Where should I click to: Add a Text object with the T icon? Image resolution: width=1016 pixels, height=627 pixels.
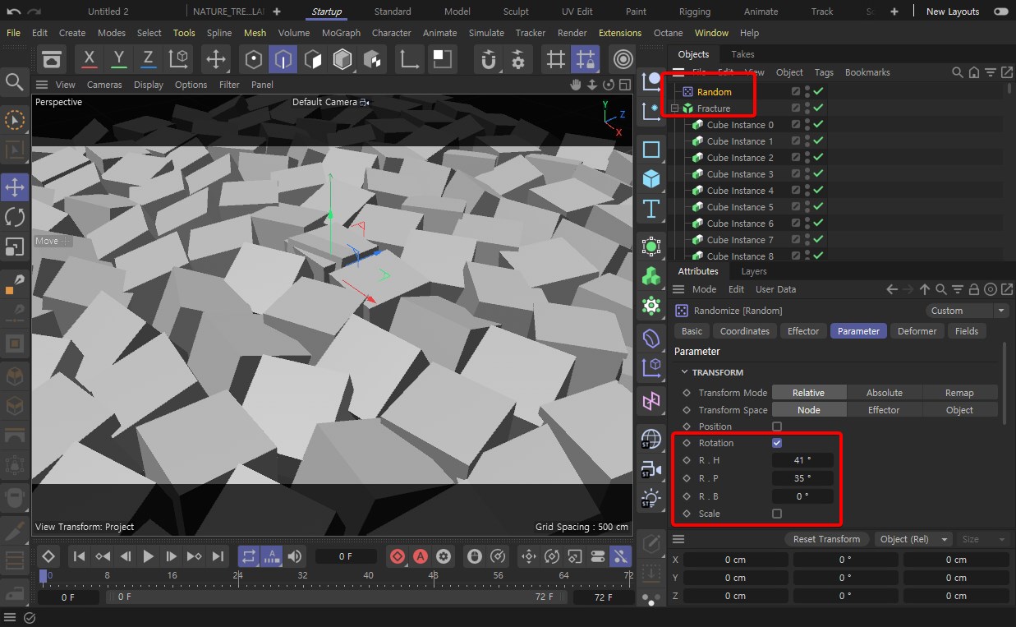pos(651,212)
